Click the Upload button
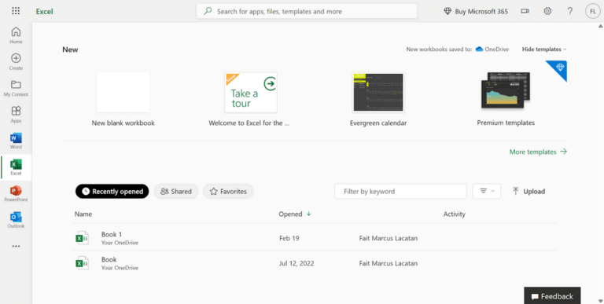The image size is (604, 304). (x=528, y=191)
